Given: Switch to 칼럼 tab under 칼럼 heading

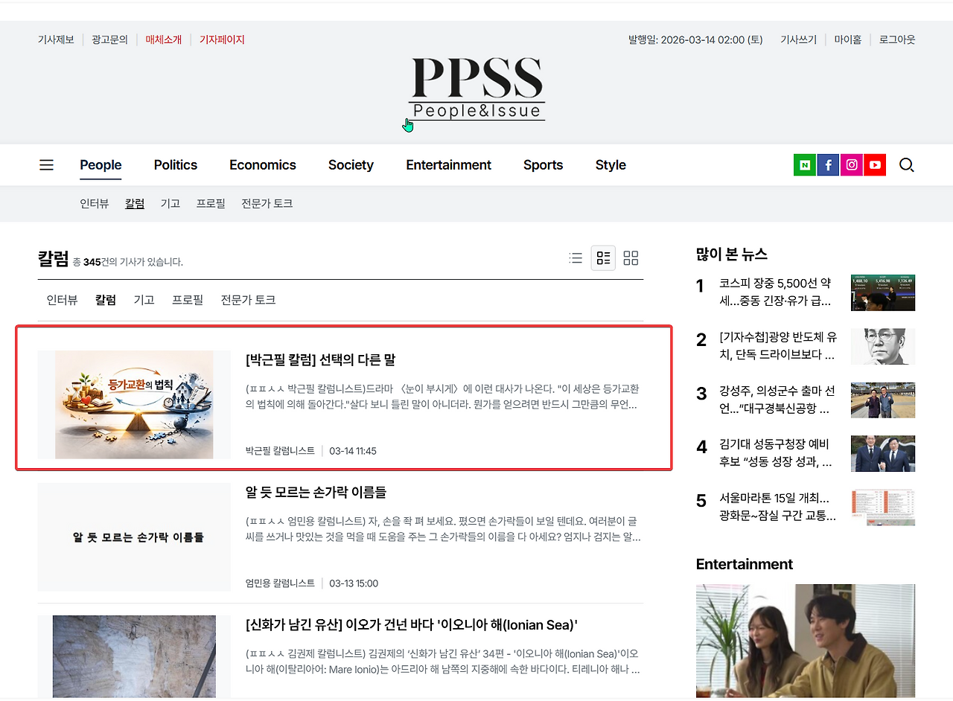Looking at the screenshot, I should click(x=106, y=300).
